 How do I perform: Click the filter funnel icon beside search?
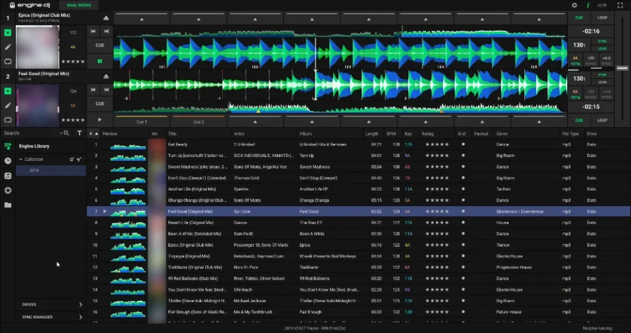[x=80, y=133]
